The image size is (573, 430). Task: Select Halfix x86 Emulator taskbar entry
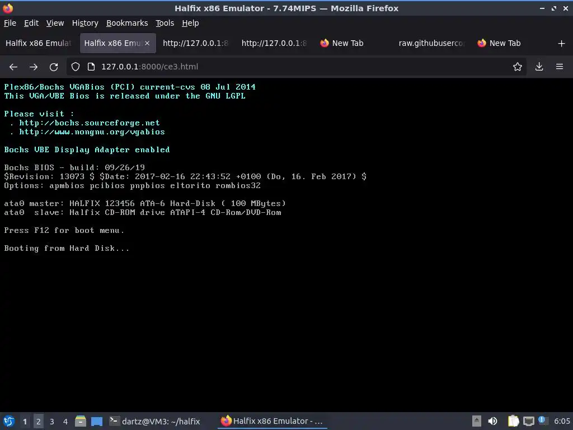tap(272, 421)
